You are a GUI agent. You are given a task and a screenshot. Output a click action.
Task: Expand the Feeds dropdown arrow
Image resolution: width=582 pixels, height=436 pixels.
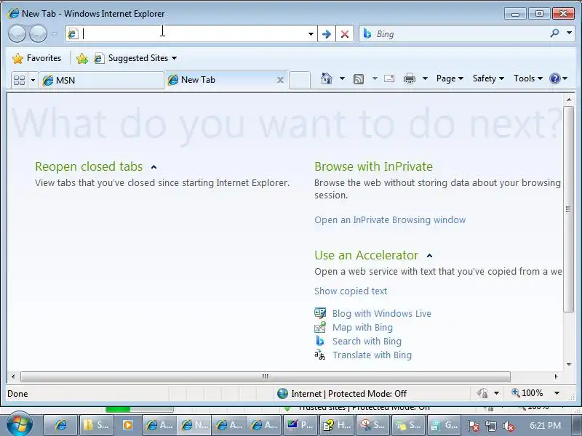pyautogui.click(x=375, y=78)
